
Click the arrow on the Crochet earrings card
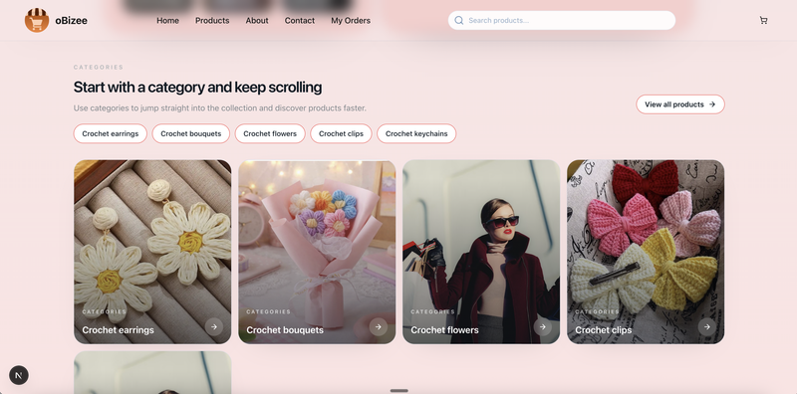[x=214, y=327]
